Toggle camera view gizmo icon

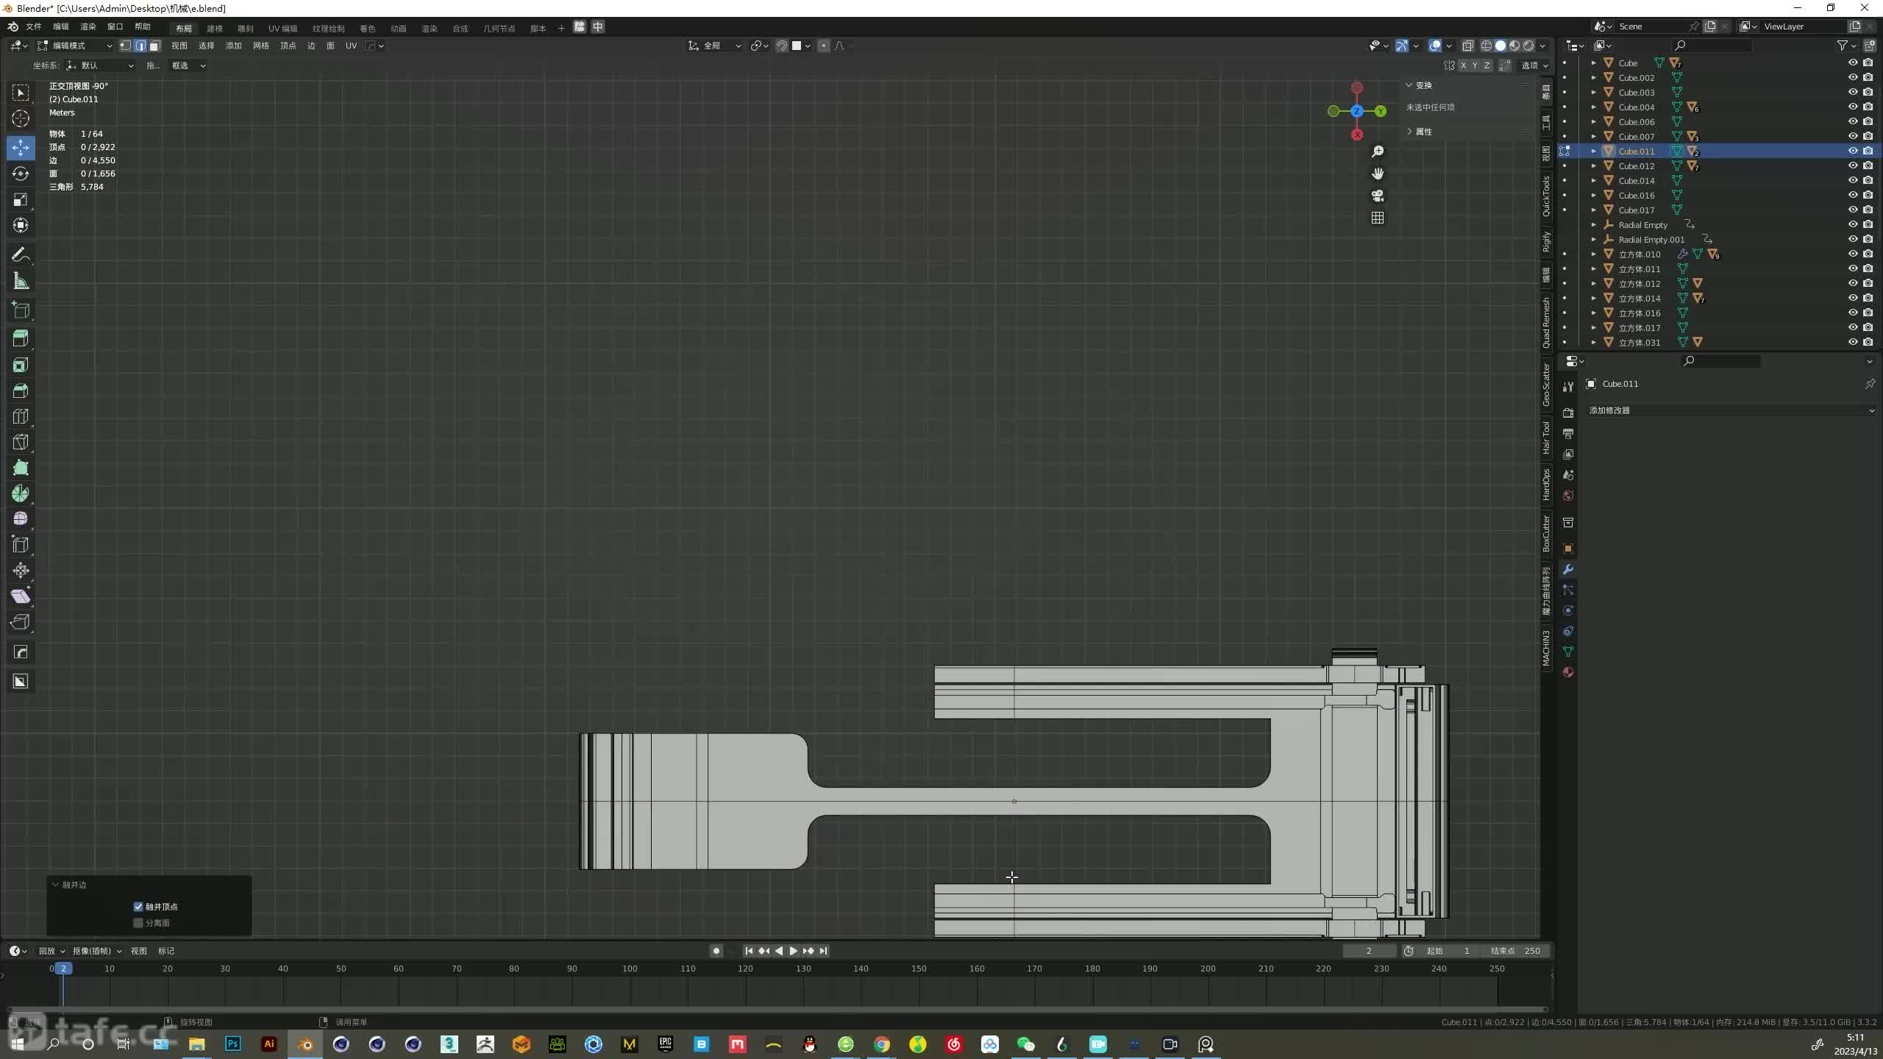1378,196
